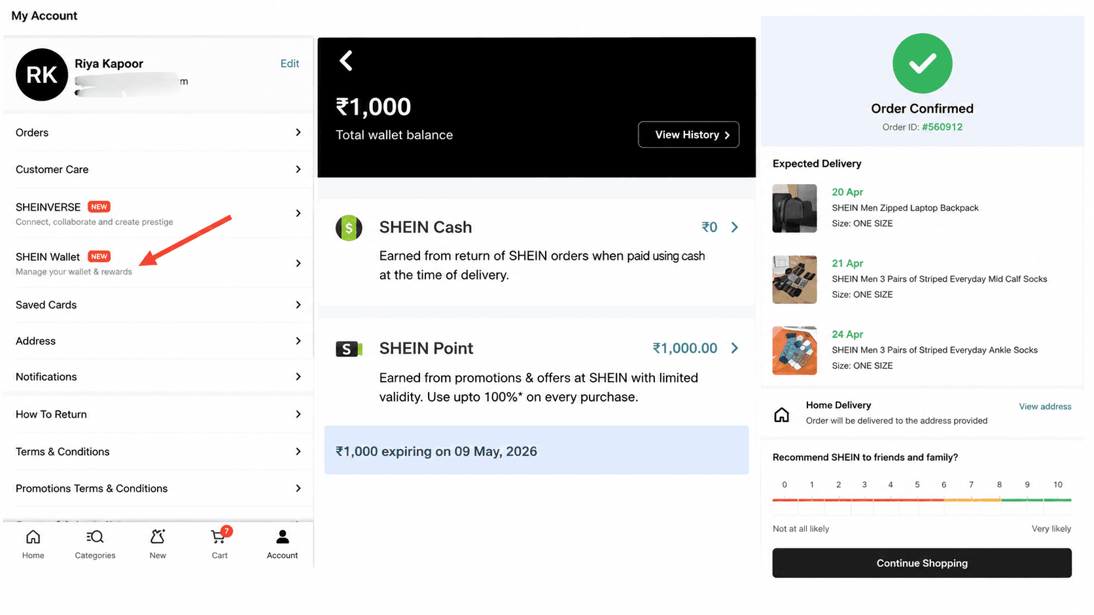Click the ₹0 SHEIN Cash amount

click(x=709, y=227)
